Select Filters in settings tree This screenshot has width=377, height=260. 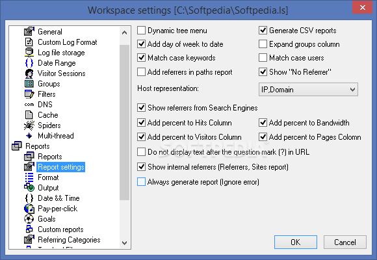click(47, 94)
